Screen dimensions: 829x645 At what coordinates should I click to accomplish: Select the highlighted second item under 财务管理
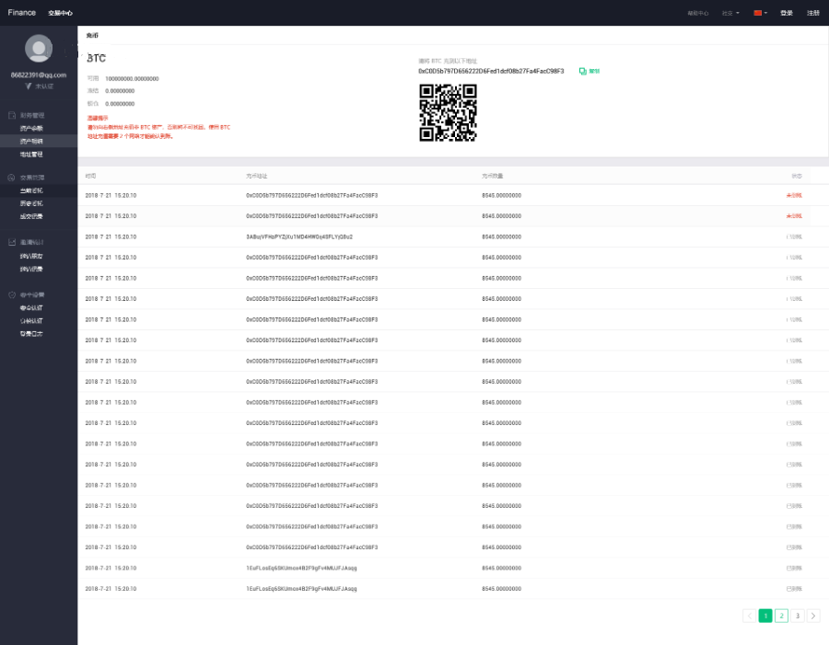click(31, 141)
